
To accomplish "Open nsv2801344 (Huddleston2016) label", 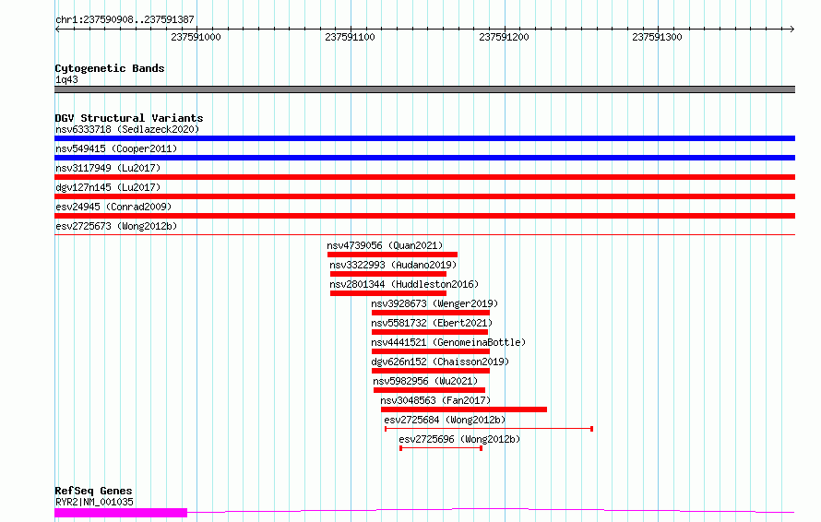I will coord(404,284).
